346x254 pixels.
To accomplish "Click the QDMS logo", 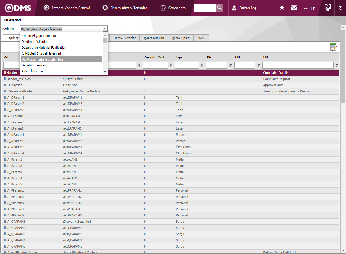I will pyautogui.click(x=18, y=8).
